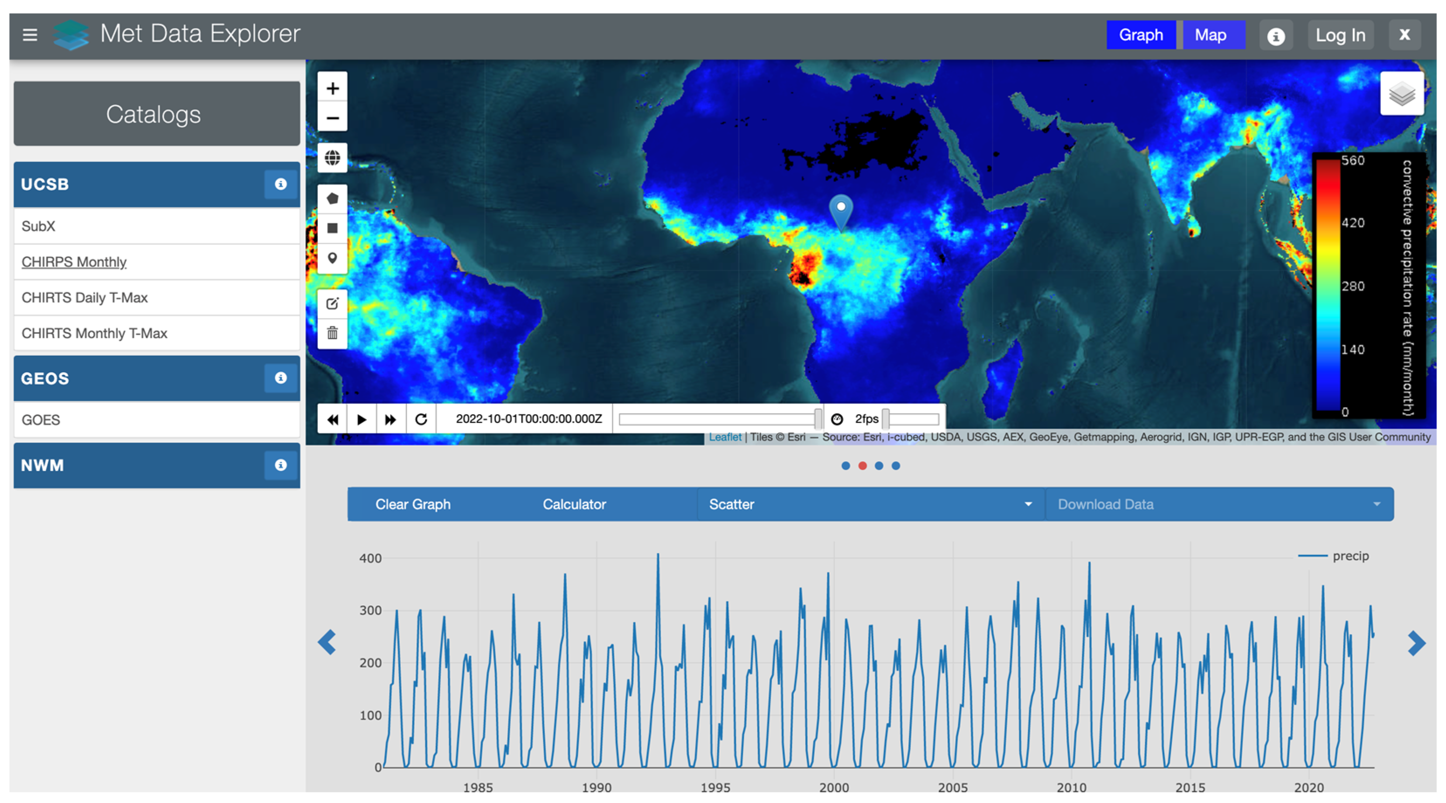
Task: Switch to the Map view toggle
Action: point(1210,35)
